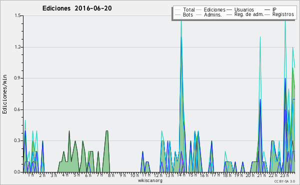Click the '1 h' x-axis label
Image resolution: width=300 pixels, height=185 pixels.
31,175
